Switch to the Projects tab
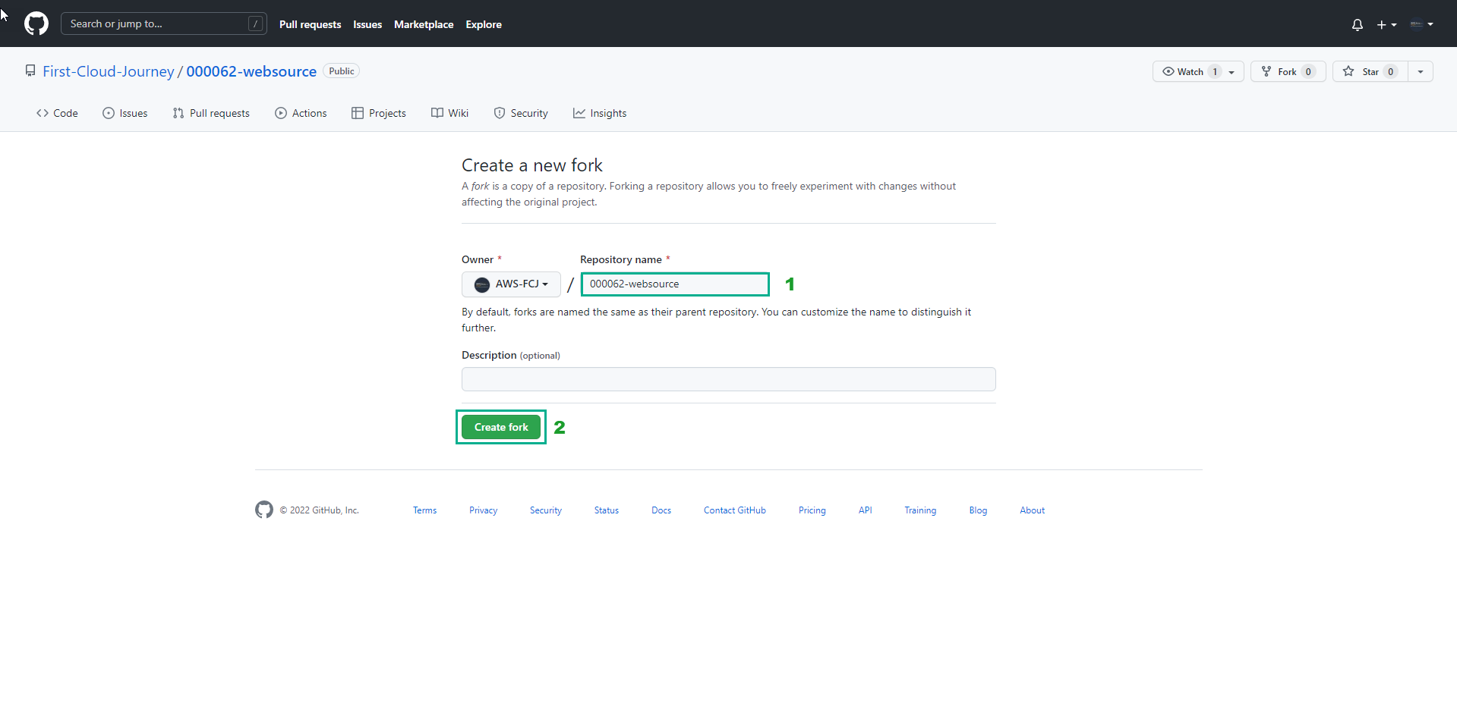The image size is (1457, 728). [379, 113]
